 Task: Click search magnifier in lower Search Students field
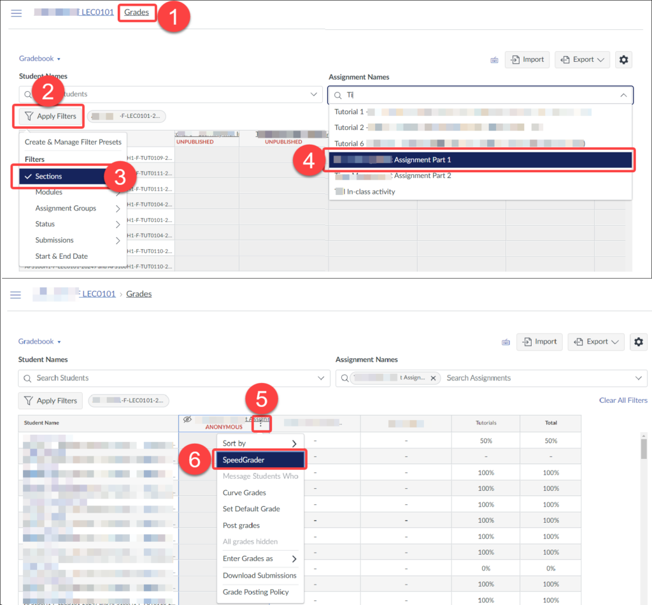27,378
